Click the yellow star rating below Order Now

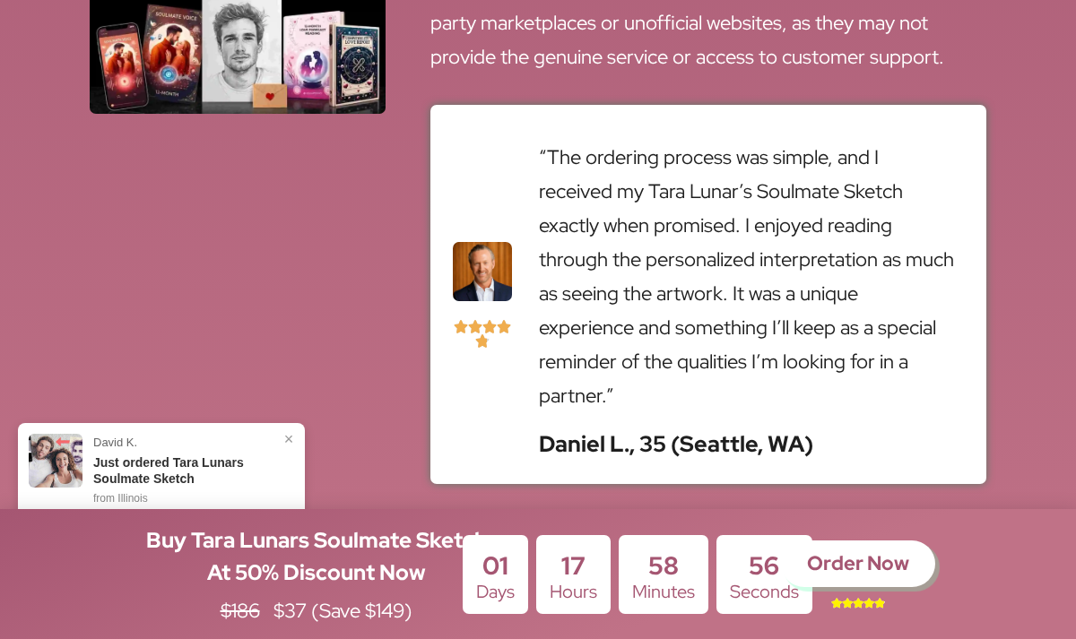click(x=858, y=603)
